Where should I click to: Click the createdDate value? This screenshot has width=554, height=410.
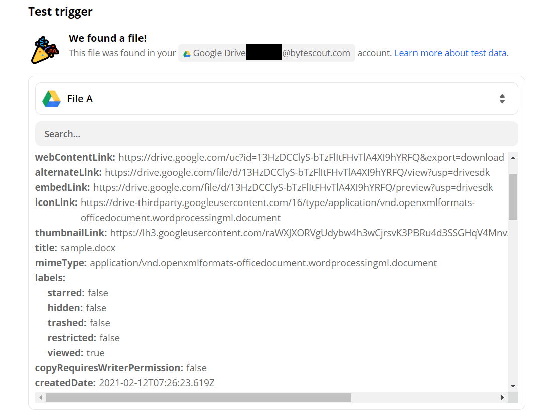point(157,383)
